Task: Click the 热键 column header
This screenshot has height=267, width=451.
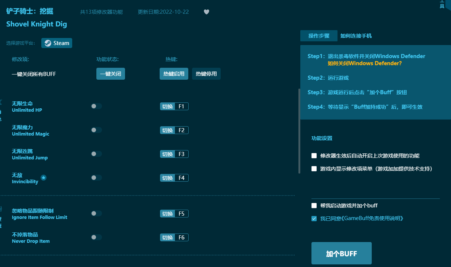Action: pyautogui.click(x=172, y=59)
